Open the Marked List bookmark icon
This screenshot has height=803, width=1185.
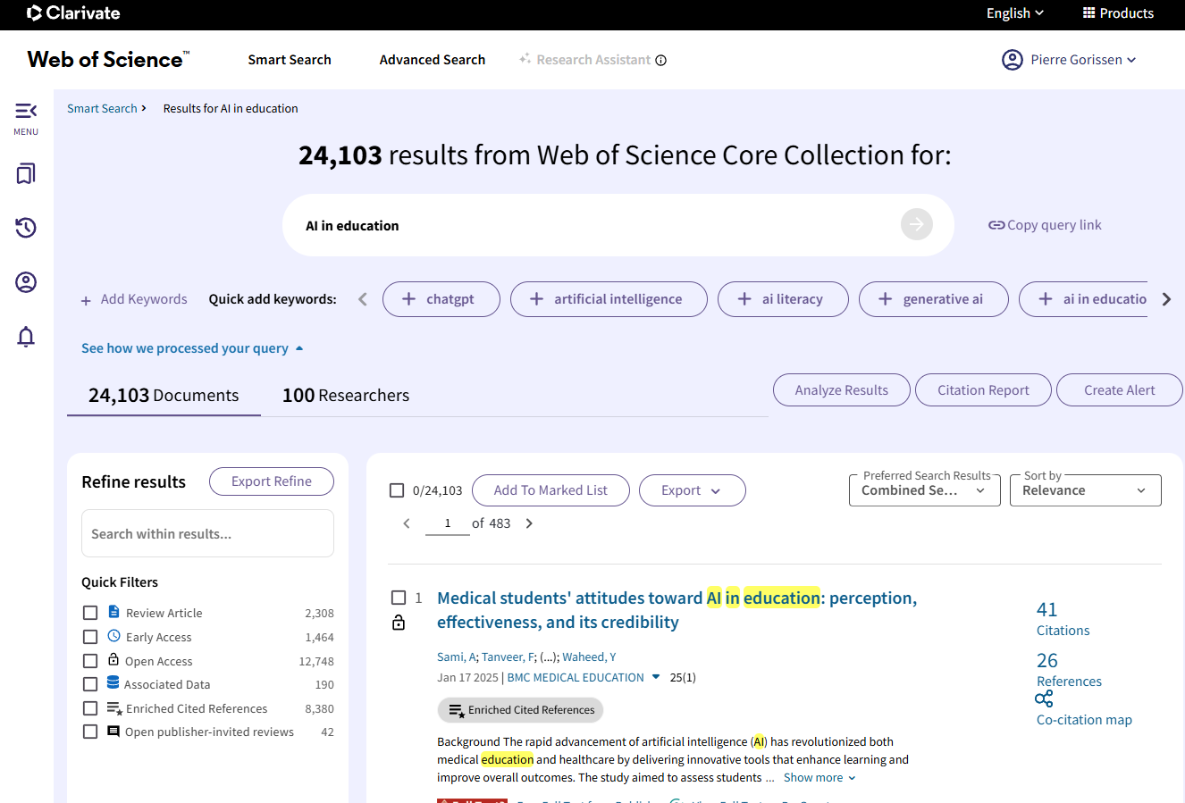(26, 173)
